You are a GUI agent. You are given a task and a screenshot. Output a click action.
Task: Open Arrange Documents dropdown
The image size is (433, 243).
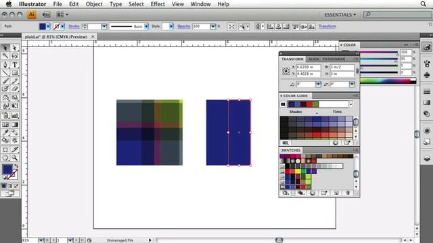[x=62, y=15]
